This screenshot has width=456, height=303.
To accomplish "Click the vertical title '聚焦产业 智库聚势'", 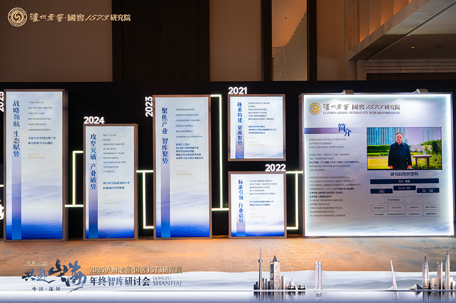I will (x=165, y=136).
